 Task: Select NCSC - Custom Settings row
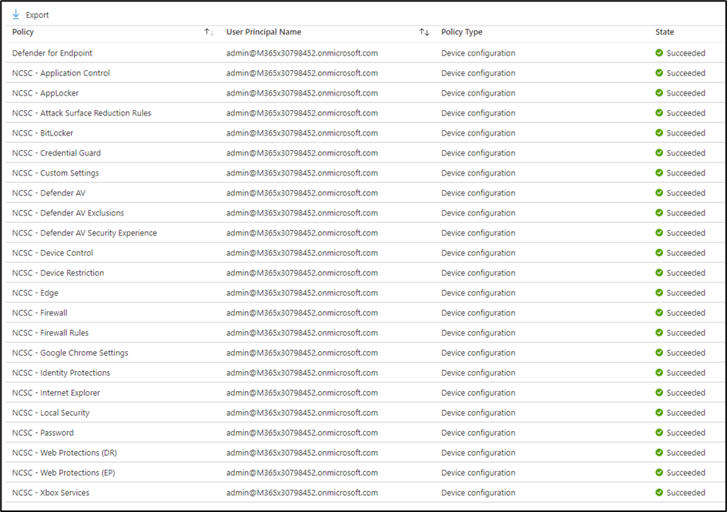[x=365, y=172]
